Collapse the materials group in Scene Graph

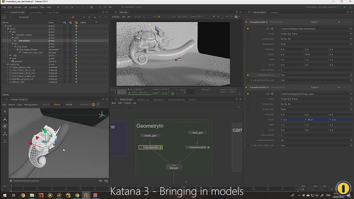coord(8,64)
